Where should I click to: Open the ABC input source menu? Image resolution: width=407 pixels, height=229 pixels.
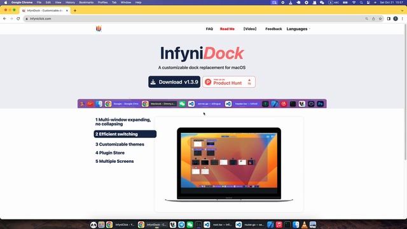point(333,3)
